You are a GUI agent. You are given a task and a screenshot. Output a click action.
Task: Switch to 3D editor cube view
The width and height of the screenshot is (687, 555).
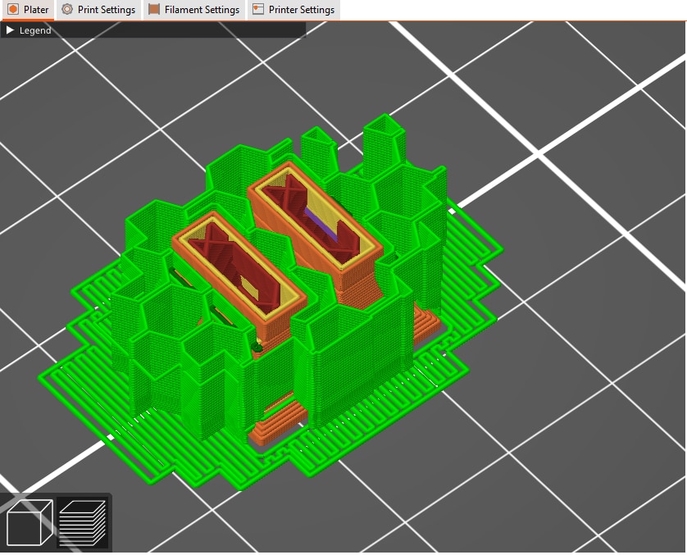(x=30, y=522)
